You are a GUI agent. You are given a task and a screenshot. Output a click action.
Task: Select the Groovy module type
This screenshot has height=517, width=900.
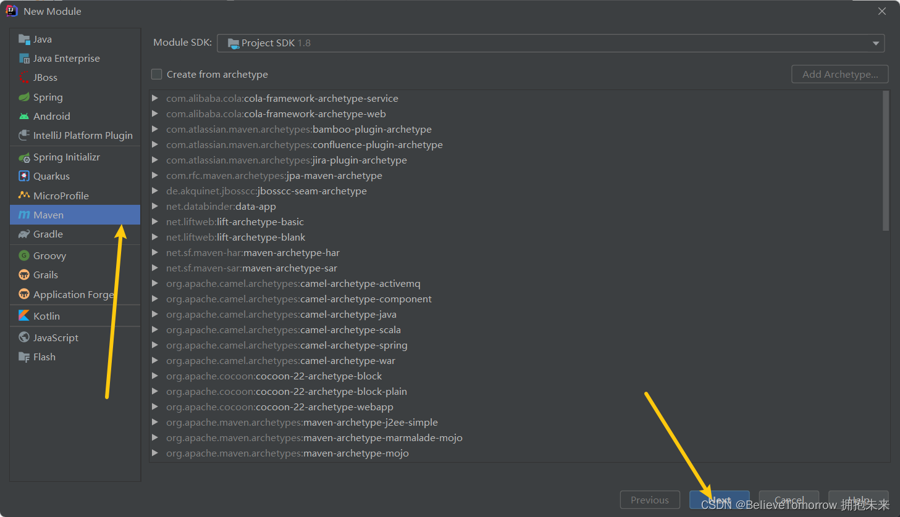pyautogui.click(x=75, y=256)
